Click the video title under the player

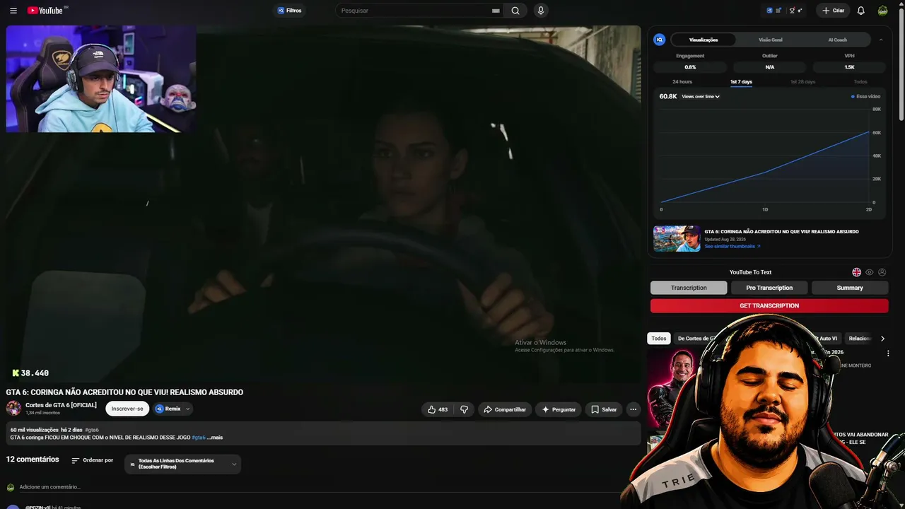click(x=124, y=392)
